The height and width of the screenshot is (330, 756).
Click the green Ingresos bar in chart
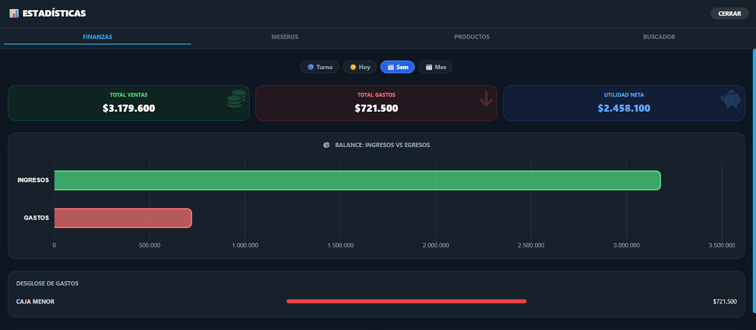point(357,181)
